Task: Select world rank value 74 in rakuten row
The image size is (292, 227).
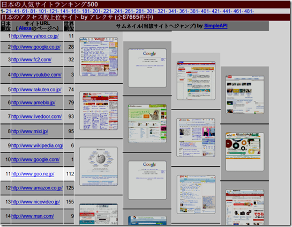Action: [71, 90]
